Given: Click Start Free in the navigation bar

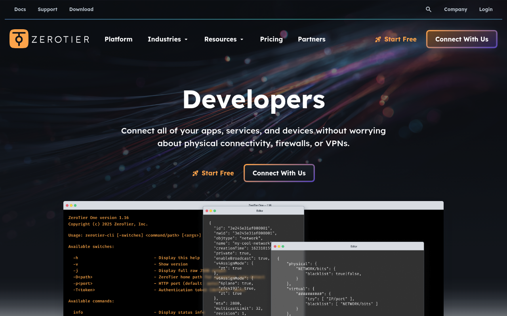Looking at the screenshot, I should (x=396, y=39).
